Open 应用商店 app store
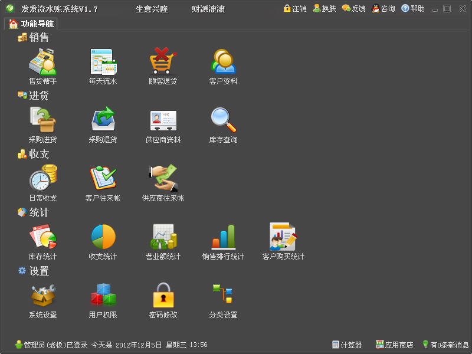This screenshot has height=354, width=472. tap(394, 345)
